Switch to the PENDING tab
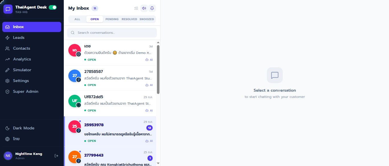This screenshot has height=166, width=389. click(112, 19)
